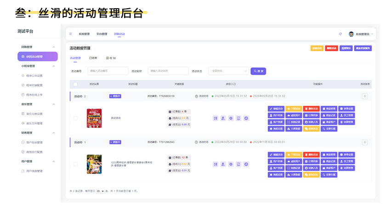This screenshot has width=386, height=209.
Task: Click the red poster thumbnail for 测试活动
Action: [x=94, y=118]
